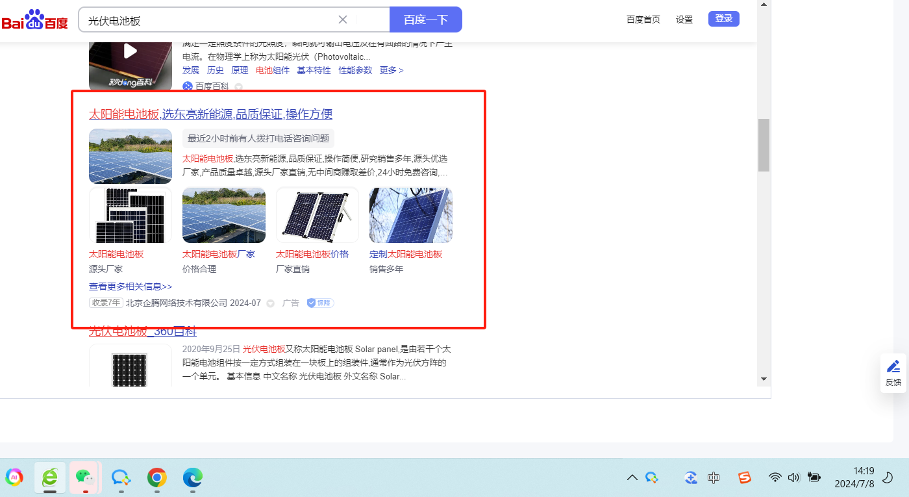
Task: Click 北京企腾网络技术有限公司 advertiser name
Action: [x=177, y=303]
